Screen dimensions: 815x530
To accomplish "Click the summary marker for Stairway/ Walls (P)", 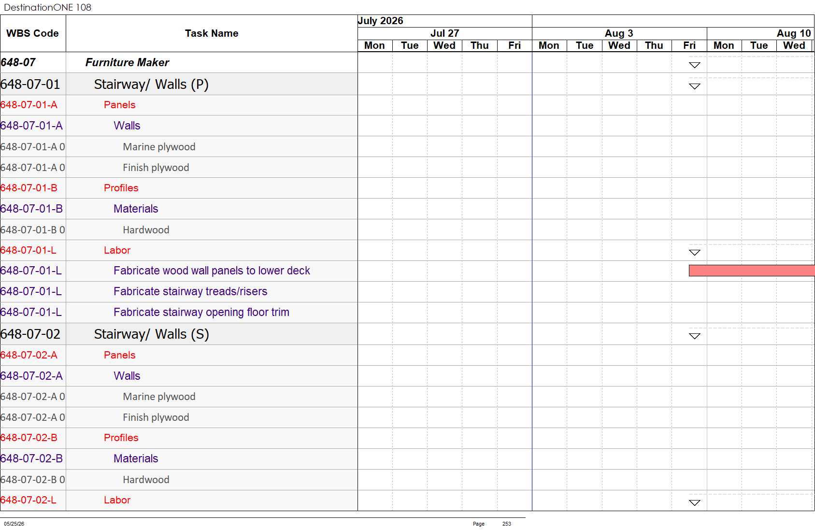I will coord(694,86).
